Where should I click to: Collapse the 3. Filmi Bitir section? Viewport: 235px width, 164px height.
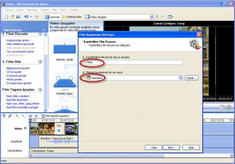[40, 62]
